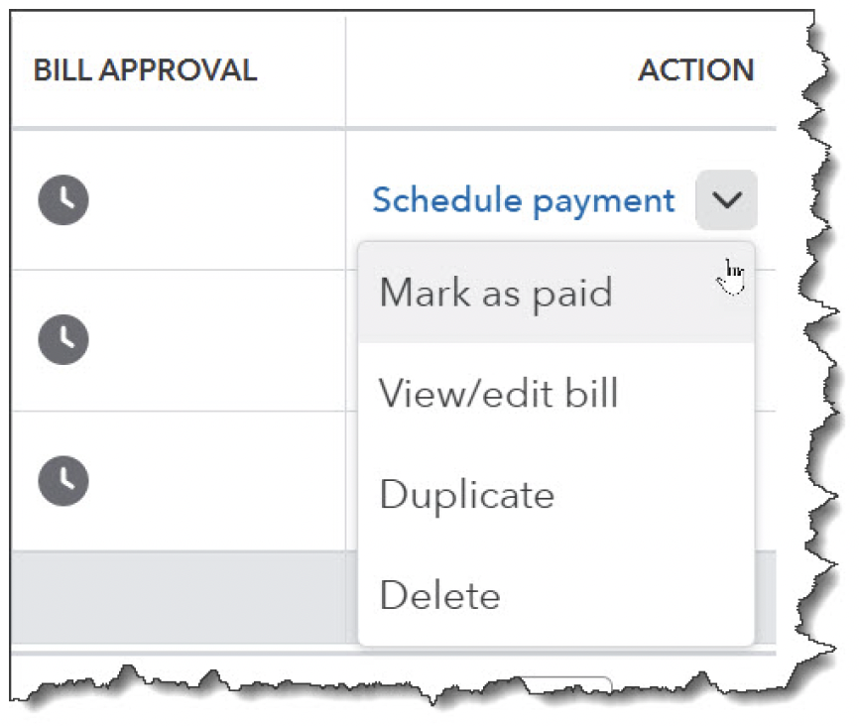Click the second row's pending approval clock icon
Image resolution: width=859 pixels, height=726 pixels.
pos(63,340)
